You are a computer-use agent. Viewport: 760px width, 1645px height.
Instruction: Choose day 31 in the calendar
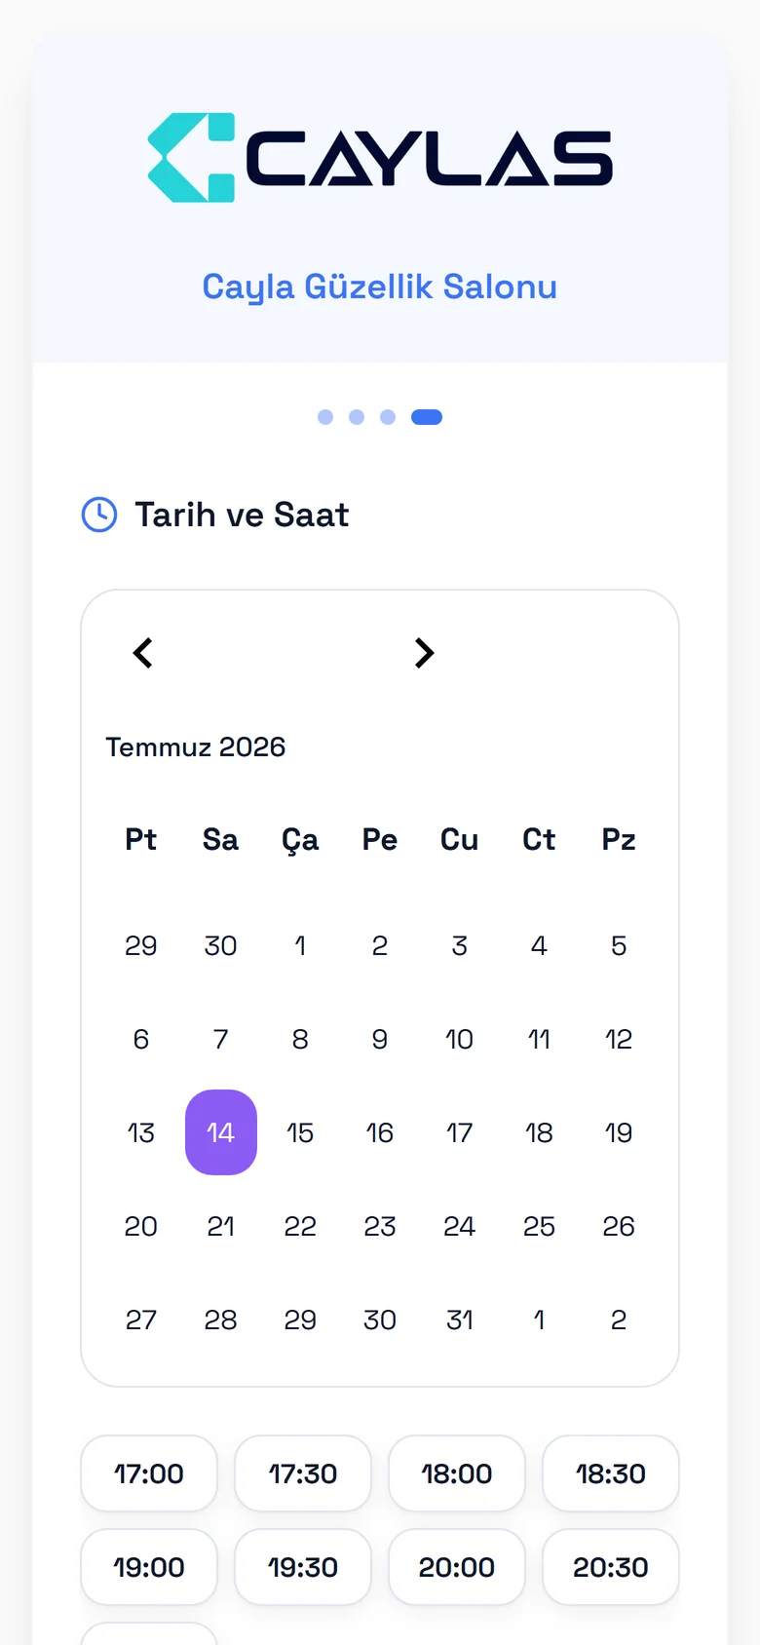(460, 1320)
